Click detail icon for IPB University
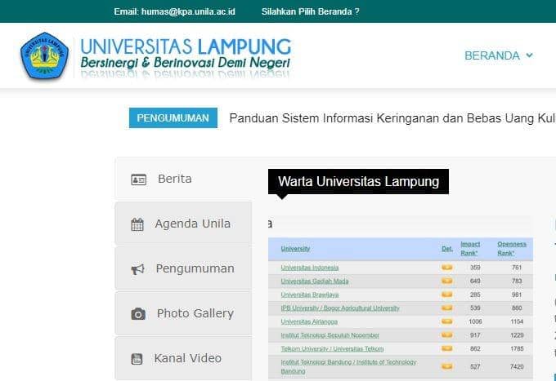 point(446,308)
